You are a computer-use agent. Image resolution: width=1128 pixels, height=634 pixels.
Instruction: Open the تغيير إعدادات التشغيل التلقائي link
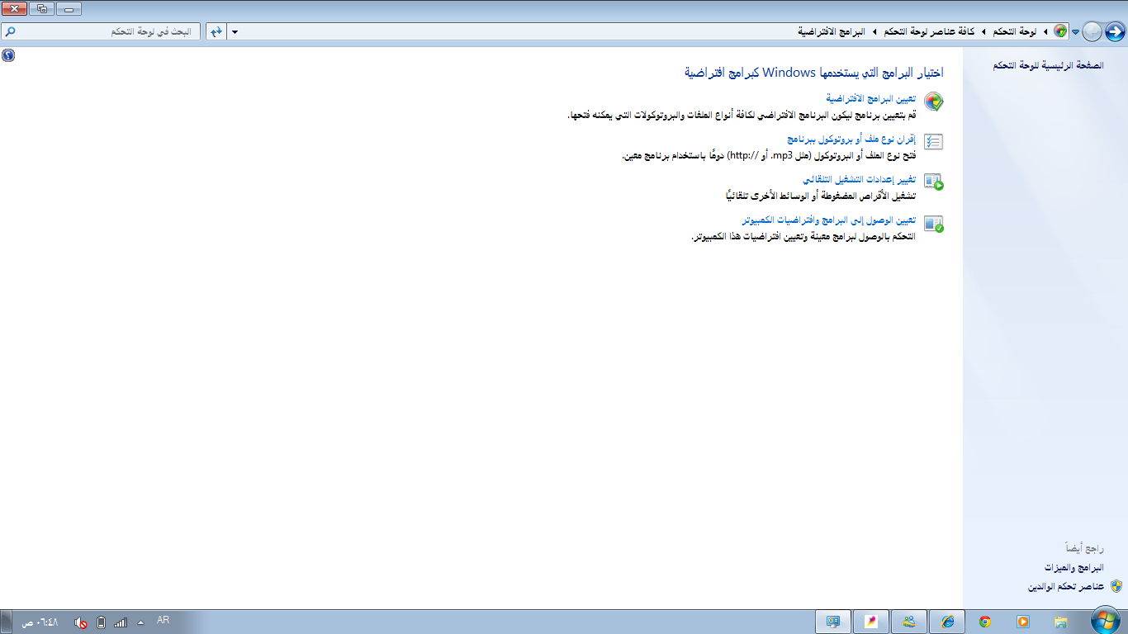[860, 179]
